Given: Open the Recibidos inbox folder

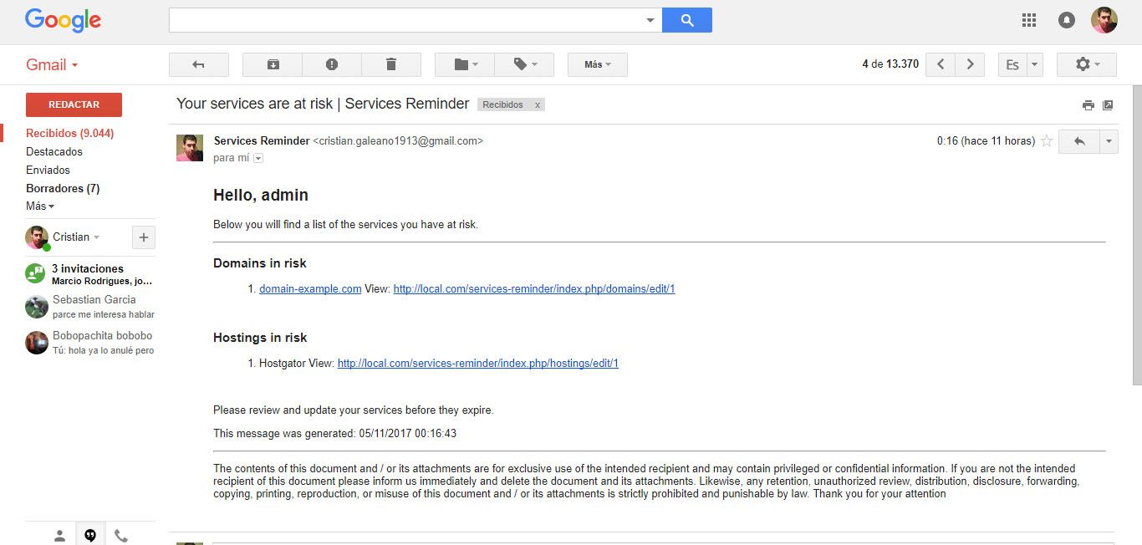Looking at the screenshot, I should click(69, 133).
